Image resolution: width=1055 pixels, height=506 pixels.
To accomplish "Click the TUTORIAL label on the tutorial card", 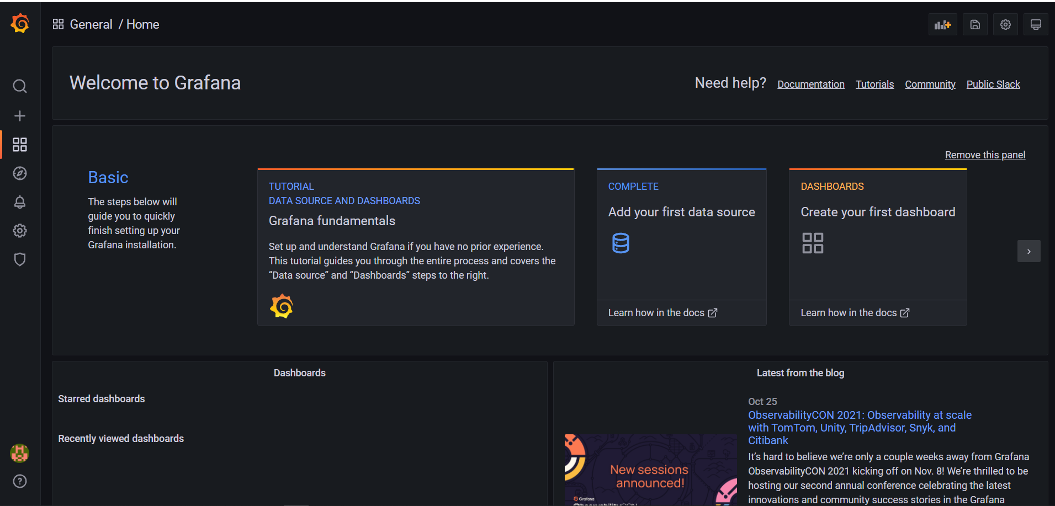I will pyautogui.click(x=291, y=187).
